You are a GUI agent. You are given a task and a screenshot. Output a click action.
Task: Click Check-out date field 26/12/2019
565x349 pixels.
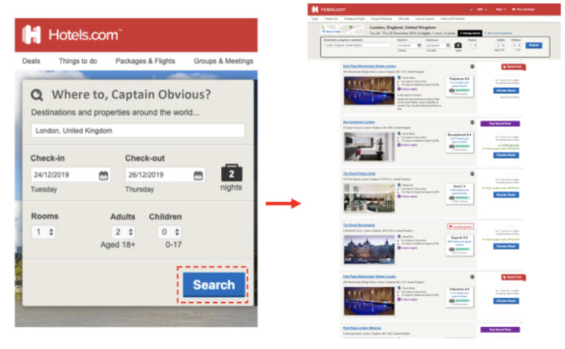pos(165,175)
